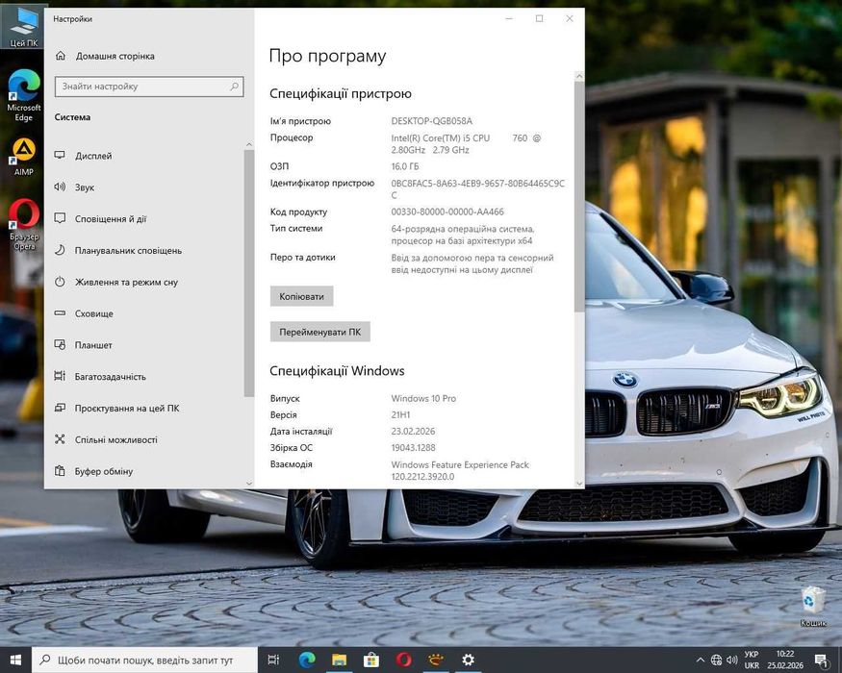Click the Специфікації Windows heading
This screenshot has width=842, height=673.
[x=337, y=371]
